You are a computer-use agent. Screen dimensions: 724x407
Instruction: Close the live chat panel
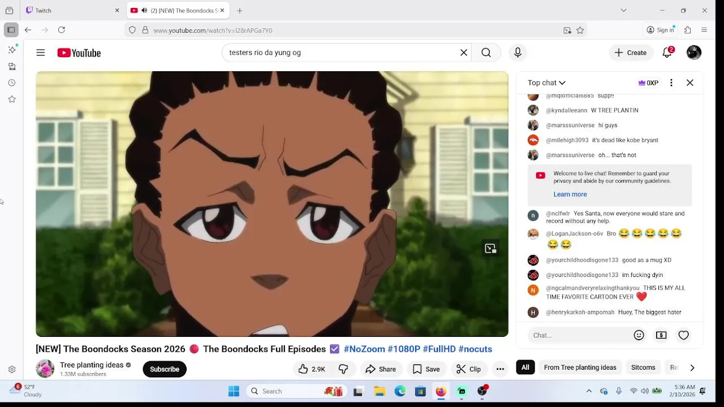click(x=690, y=83)
